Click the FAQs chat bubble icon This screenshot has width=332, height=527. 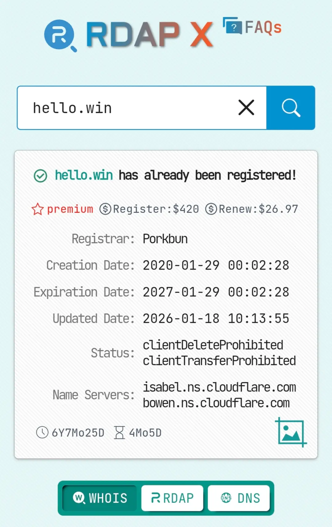(x=232, y=26)
